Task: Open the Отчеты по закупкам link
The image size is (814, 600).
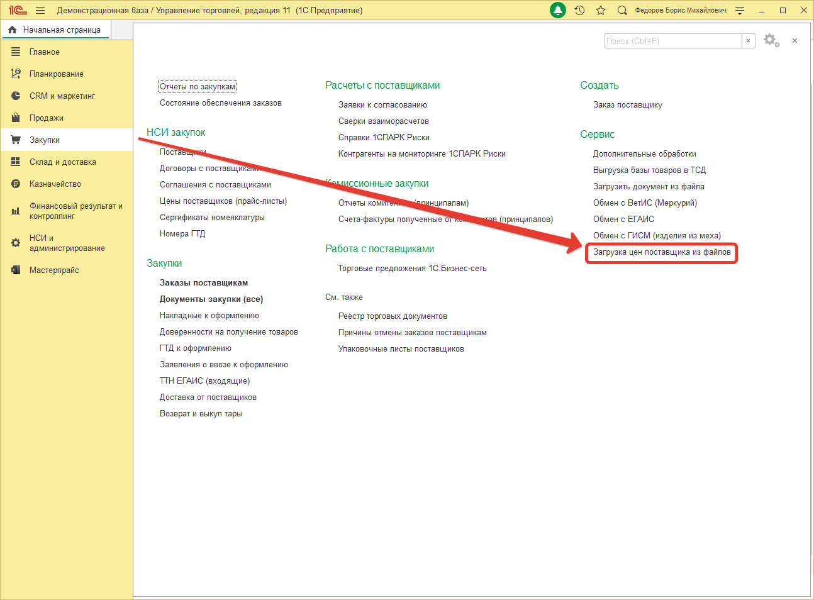Action: [x=198, y=87]
